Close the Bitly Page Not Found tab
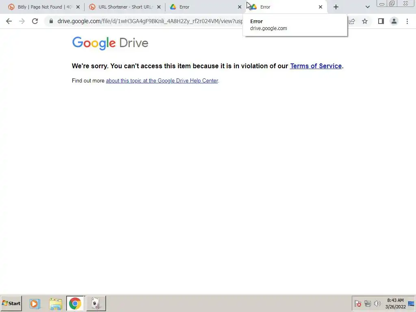416x312 pixels. click(78, 7)
